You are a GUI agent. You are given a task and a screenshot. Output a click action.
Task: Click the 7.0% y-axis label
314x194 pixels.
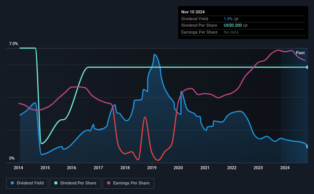13,44
